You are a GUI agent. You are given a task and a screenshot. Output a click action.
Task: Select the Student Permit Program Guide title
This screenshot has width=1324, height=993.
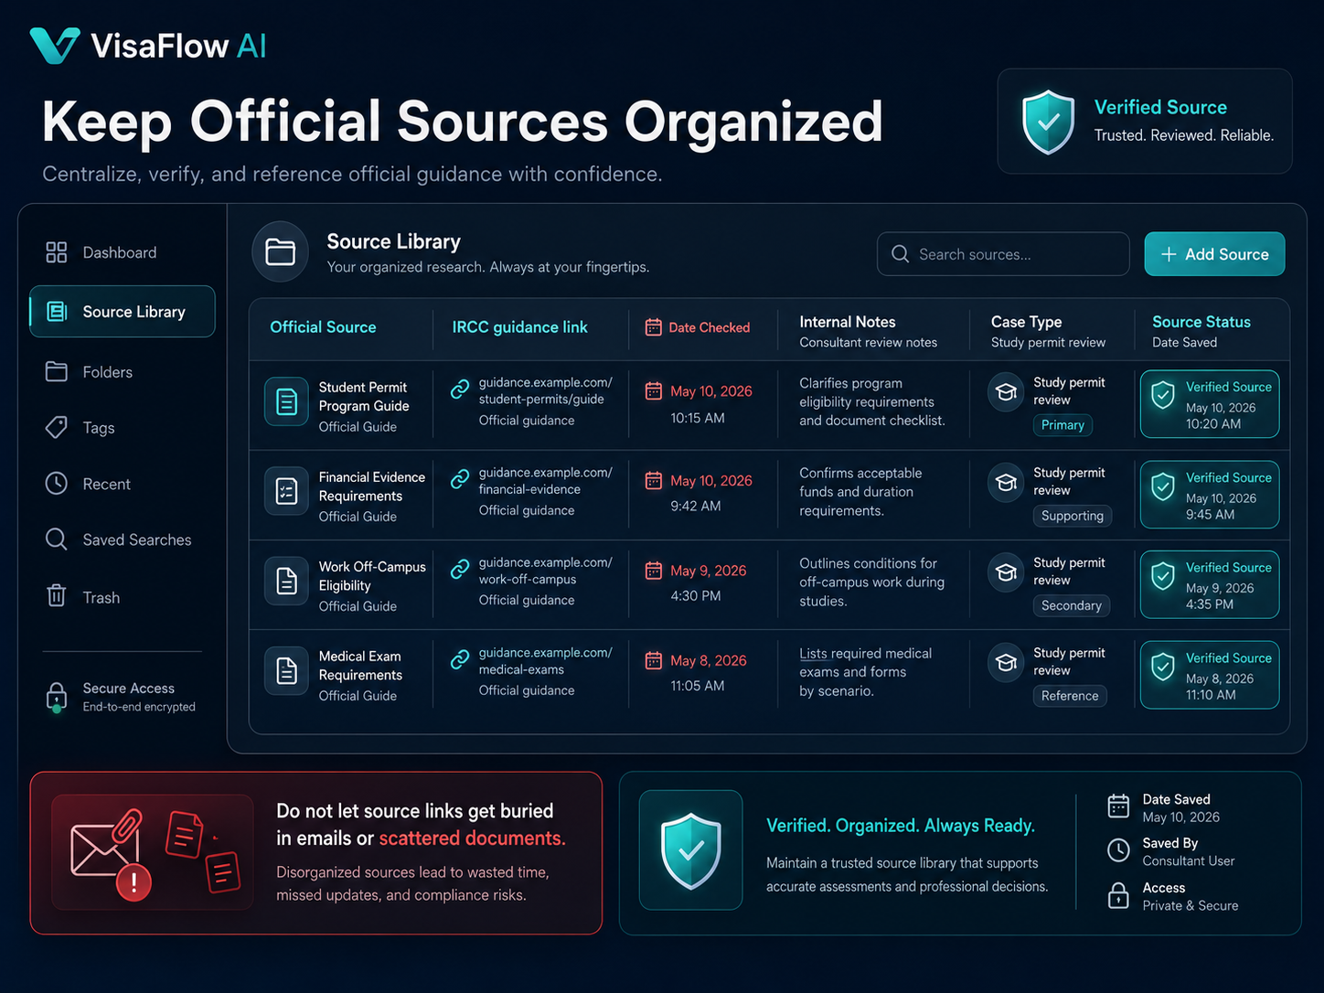coord(364,397)
